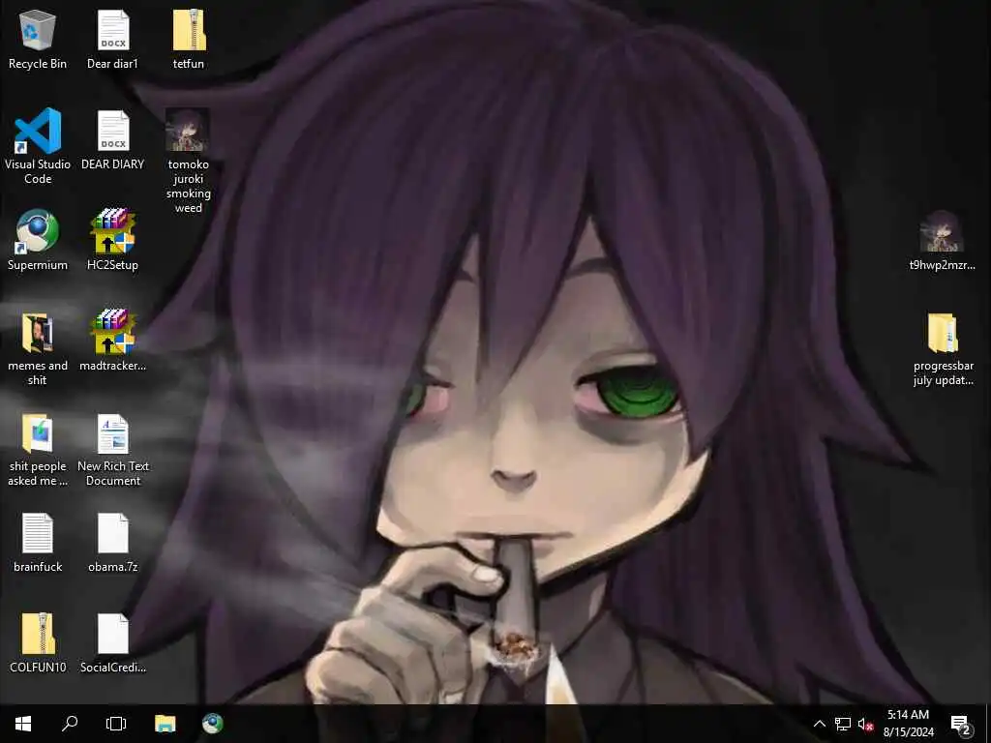Image resolution: width=991 pixels, height=743 pixels.
Task: Select the New Rich Text Document file
Action: 112,450
